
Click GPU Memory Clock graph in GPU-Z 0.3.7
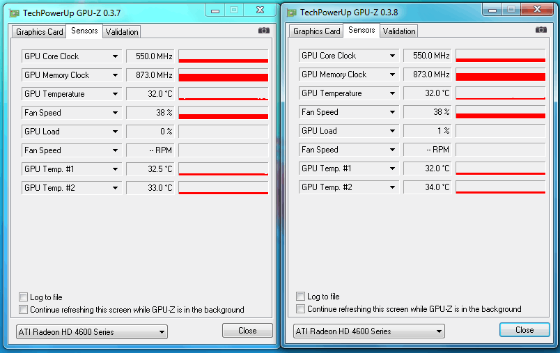(x=224, y=75)
